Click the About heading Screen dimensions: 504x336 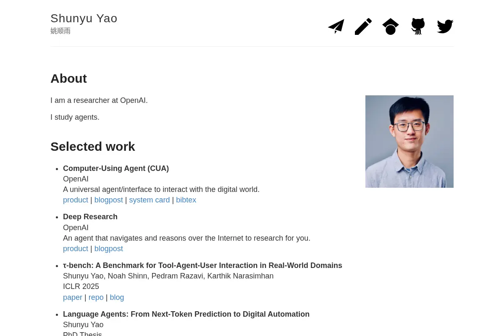click(x=68, y=79)
